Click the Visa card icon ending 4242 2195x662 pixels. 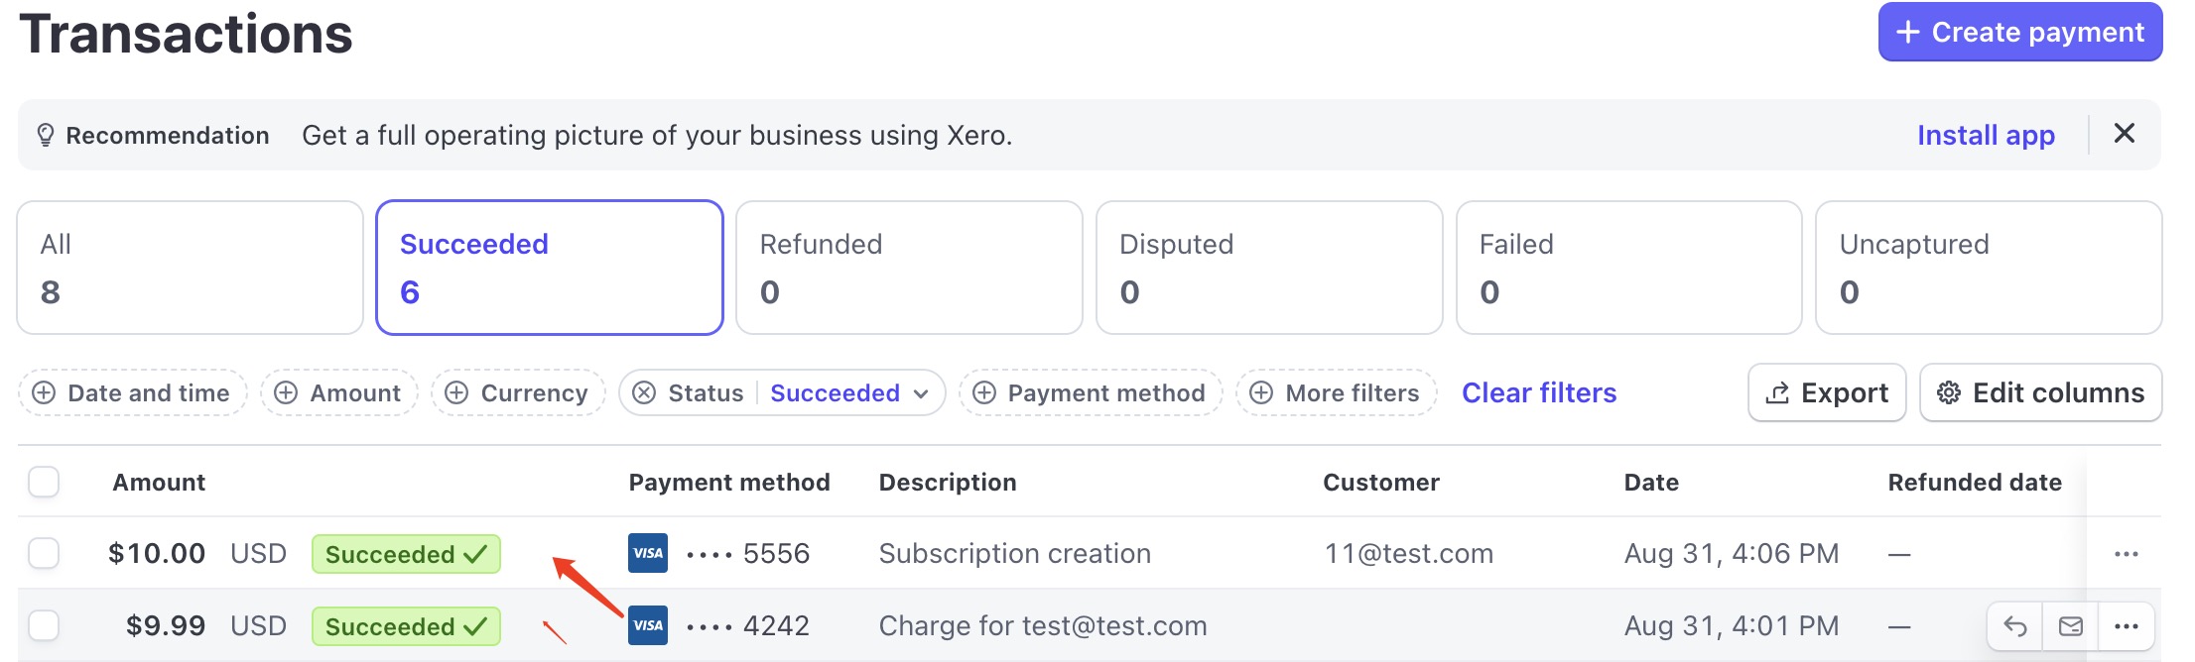(x=648, y=625)
